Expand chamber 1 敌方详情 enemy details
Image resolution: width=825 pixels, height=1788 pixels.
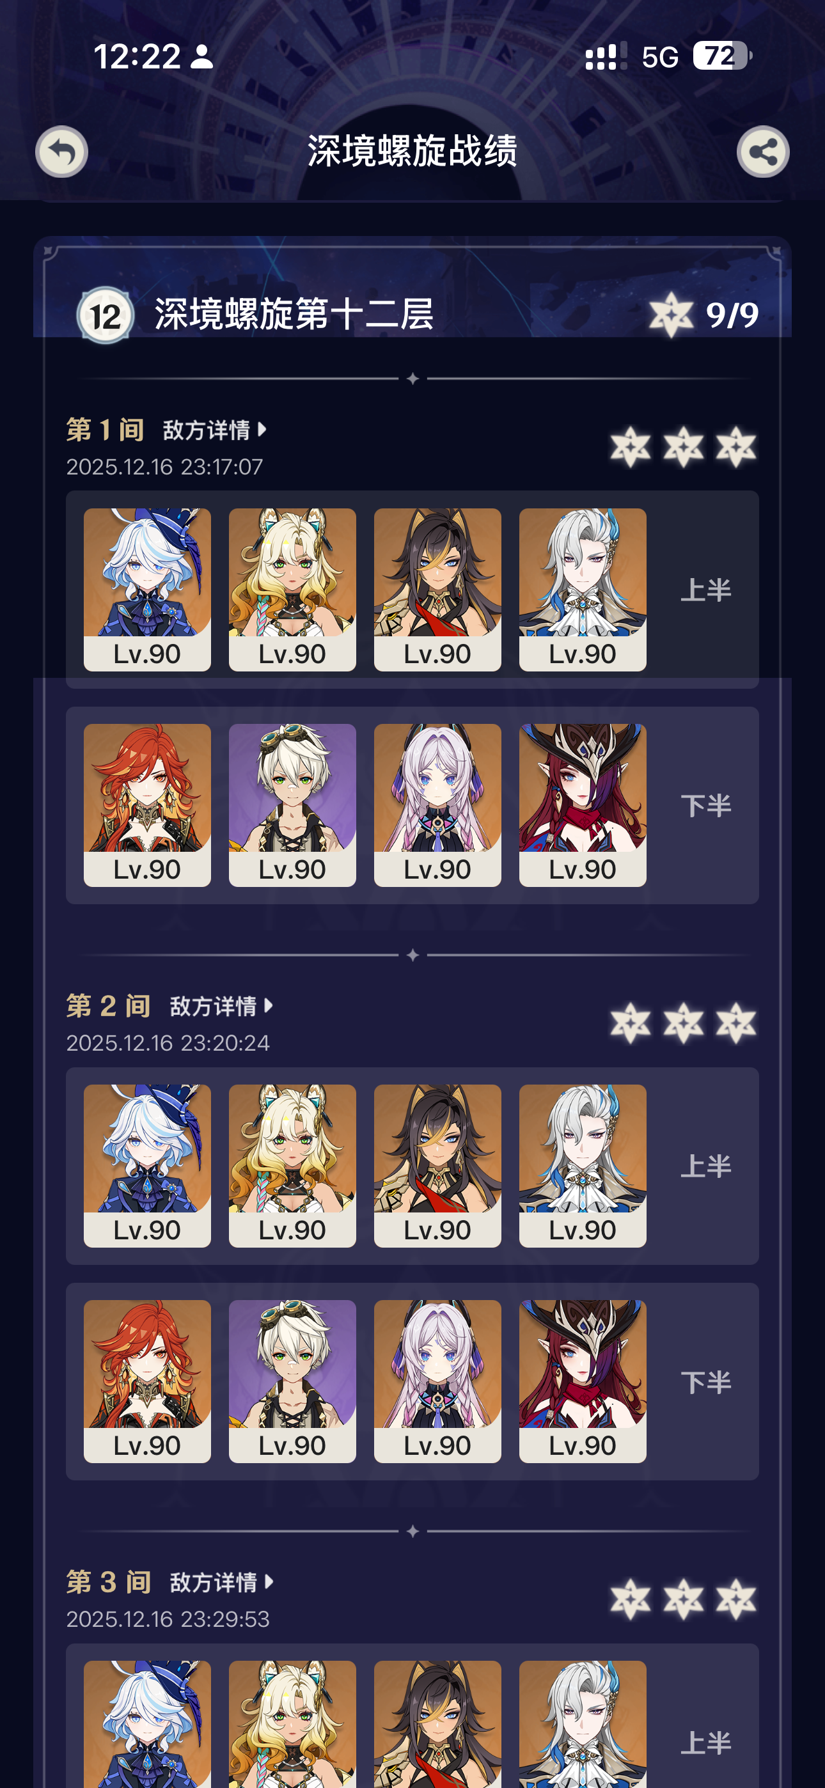point(215,430)
